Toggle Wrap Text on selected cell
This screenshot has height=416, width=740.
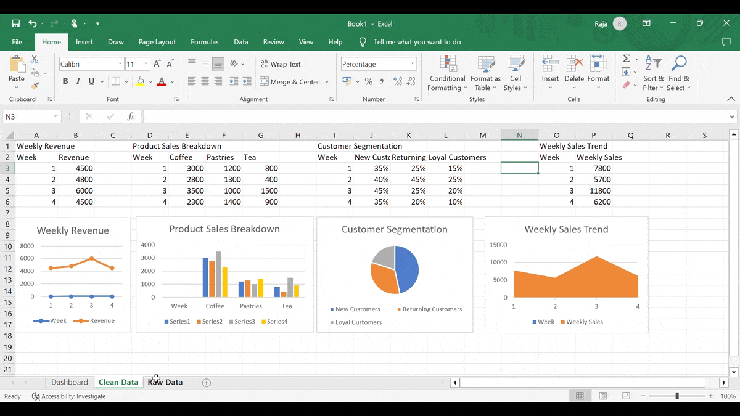tap(281, 64)
